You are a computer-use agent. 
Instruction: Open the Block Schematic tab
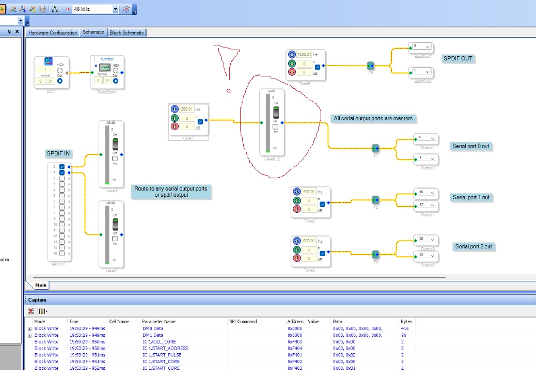click(126, 33)
